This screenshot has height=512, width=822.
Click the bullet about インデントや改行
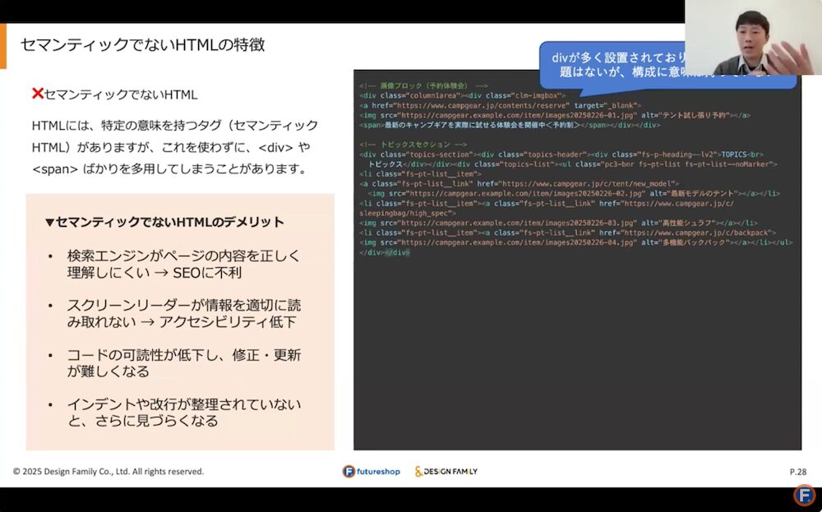point(183,413)
